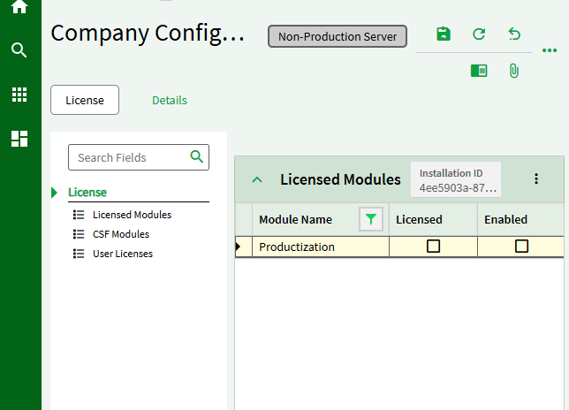The image size is (569, 410).
Task: Open the sidebar search icon
Action: tap(19, 49)
